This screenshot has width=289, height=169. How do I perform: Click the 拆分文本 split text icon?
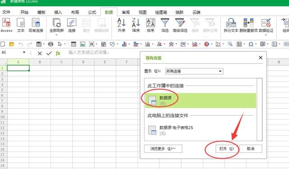click(x=231, y=25)
